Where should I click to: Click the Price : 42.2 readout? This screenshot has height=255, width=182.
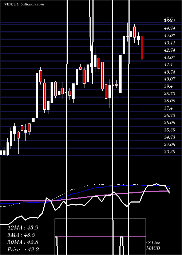click(x=23, y=250)
